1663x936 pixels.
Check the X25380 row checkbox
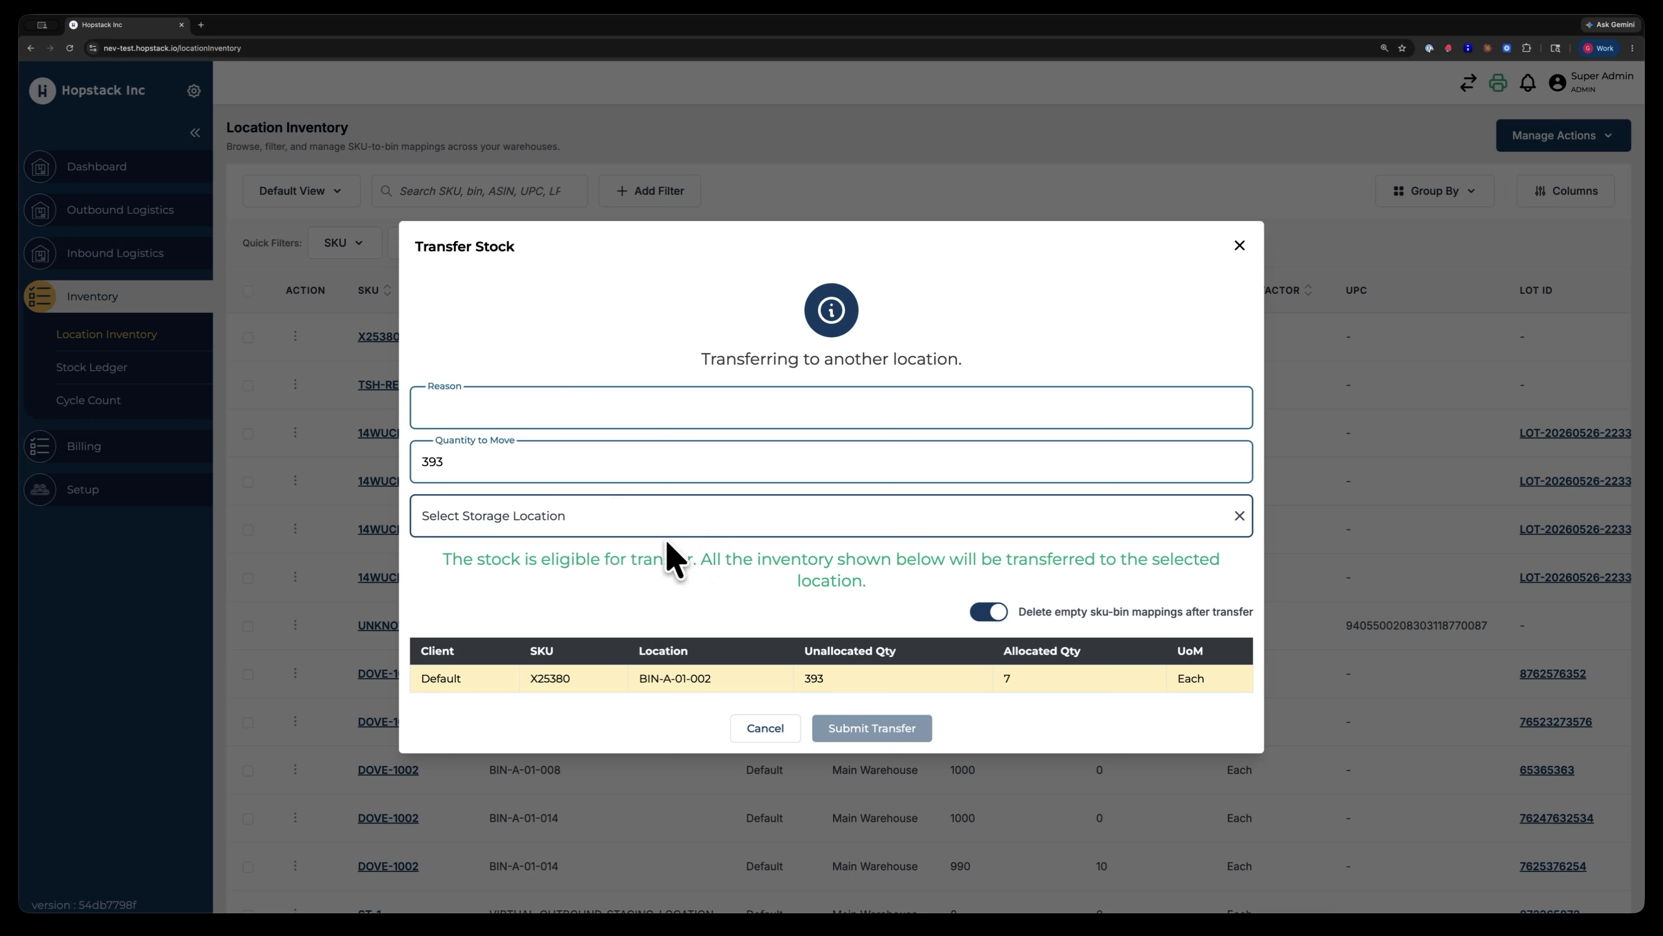(248, 338)
